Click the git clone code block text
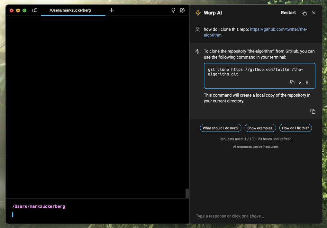The height and width of the screenshot is (228, 327). 256,72
